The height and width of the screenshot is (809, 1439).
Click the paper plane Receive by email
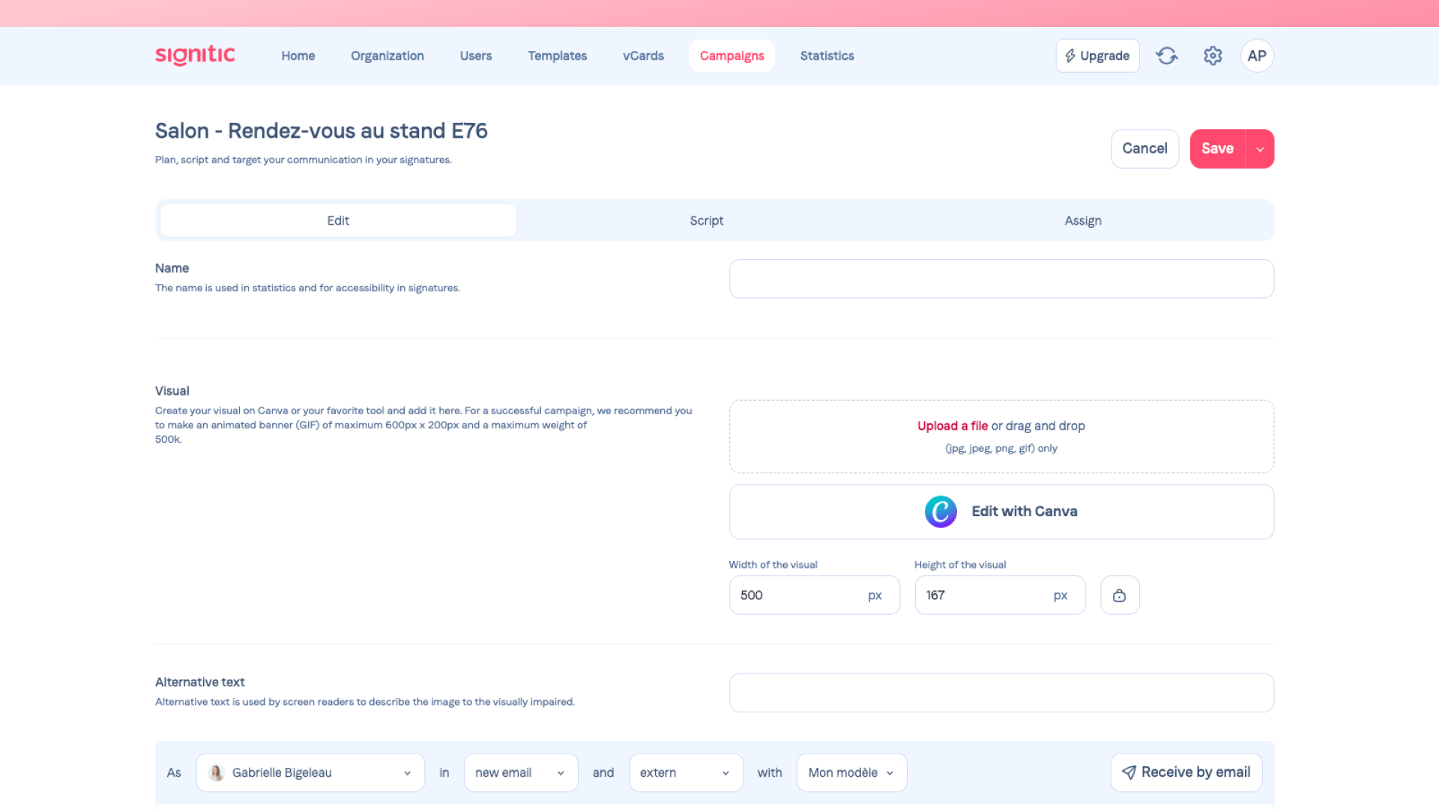point(1186,772)
